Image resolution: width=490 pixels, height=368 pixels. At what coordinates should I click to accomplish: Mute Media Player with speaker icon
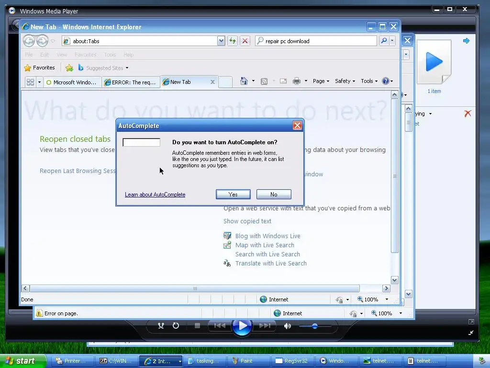click(x=287, y=326)
